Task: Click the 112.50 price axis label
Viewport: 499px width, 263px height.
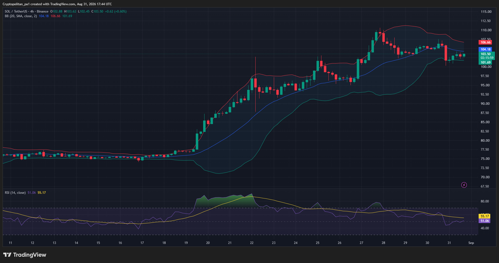Action: [486, 20]
